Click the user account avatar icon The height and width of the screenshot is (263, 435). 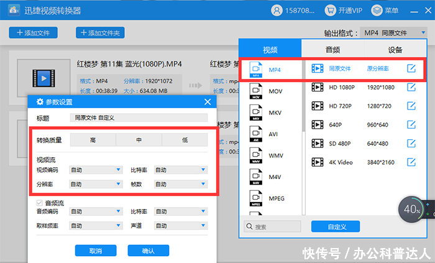click(x=277, y=11)
